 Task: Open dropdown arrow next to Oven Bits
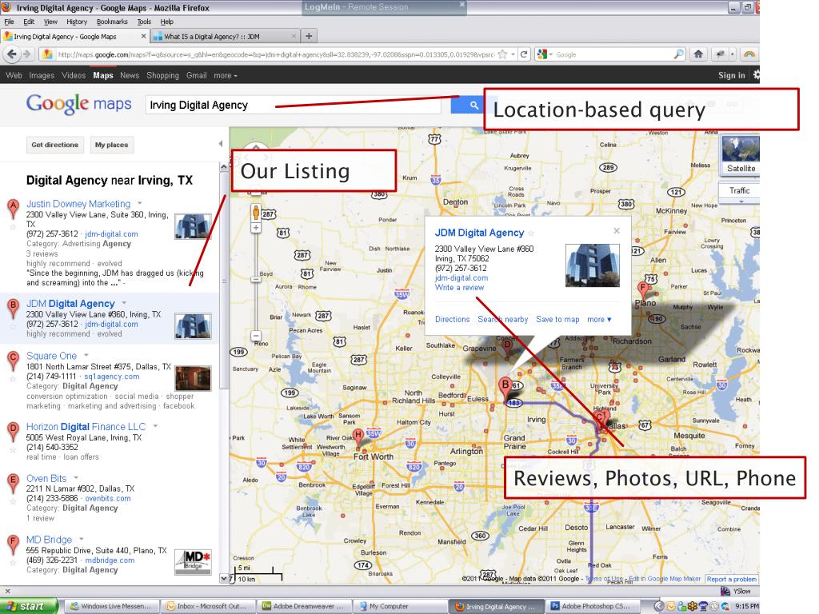(x=76, y=478)
